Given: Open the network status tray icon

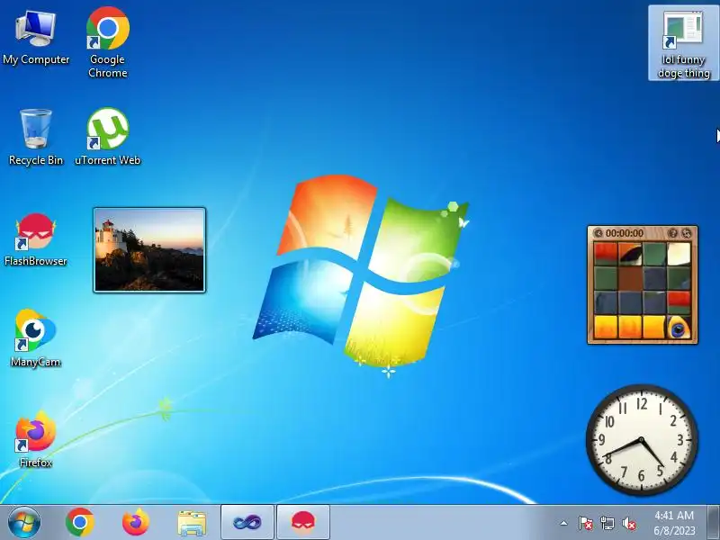Looking at the screenshot, I should [x=607, y=523].
